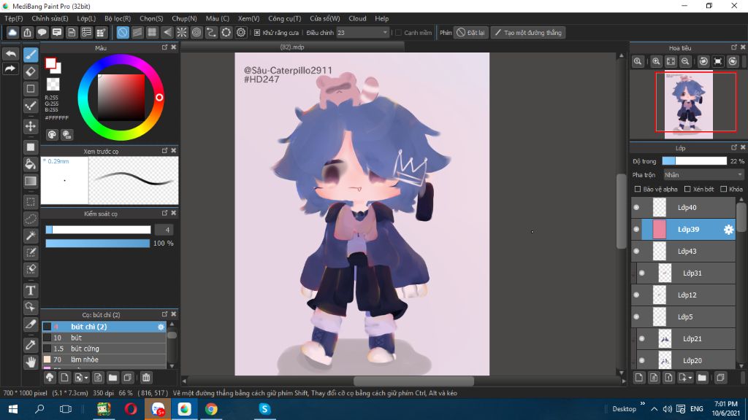748x420 pixels.
Task: Click Tạo một đường thẳng button
Action: pos(528,32)
